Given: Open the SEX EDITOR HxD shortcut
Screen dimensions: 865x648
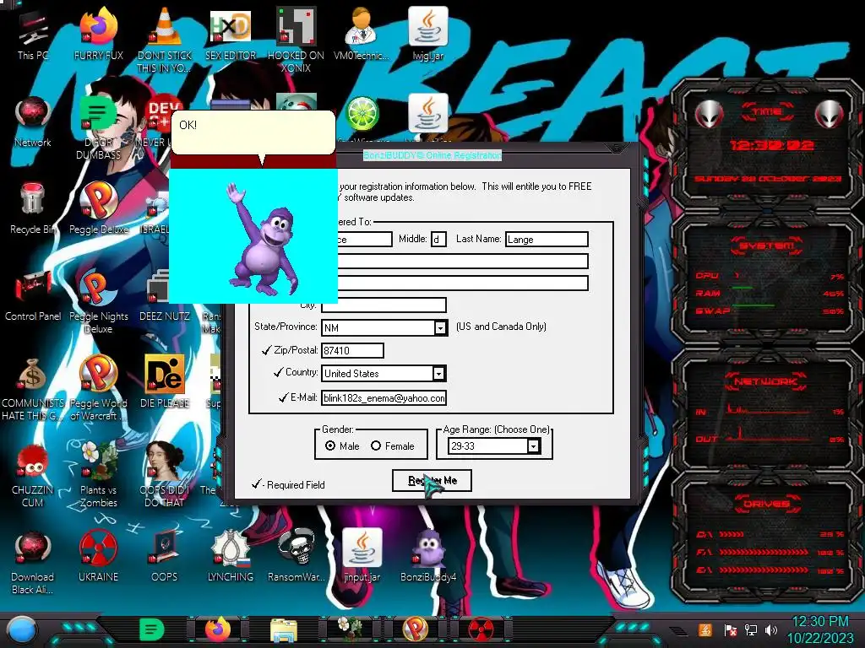Looking at the screenshot, I should (231, 35).
